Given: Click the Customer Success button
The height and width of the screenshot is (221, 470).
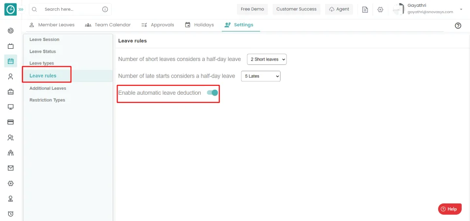Looking at the screenshot, I should coord(297,9).
